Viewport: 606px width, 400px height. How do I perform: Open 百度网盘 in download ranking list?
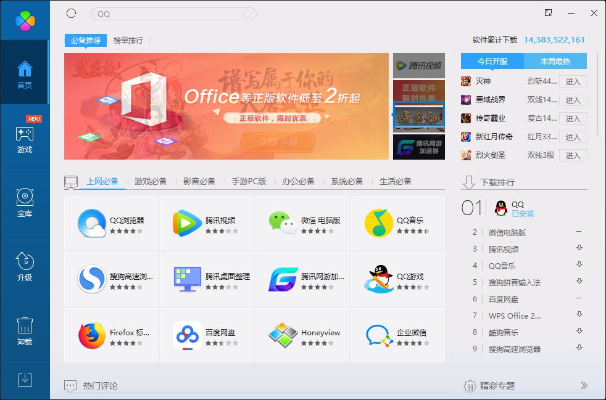[x=503, y=299]
